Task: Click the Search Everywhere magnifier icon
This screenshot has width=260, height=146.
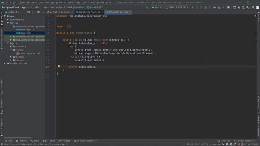Action: [253, 7]
